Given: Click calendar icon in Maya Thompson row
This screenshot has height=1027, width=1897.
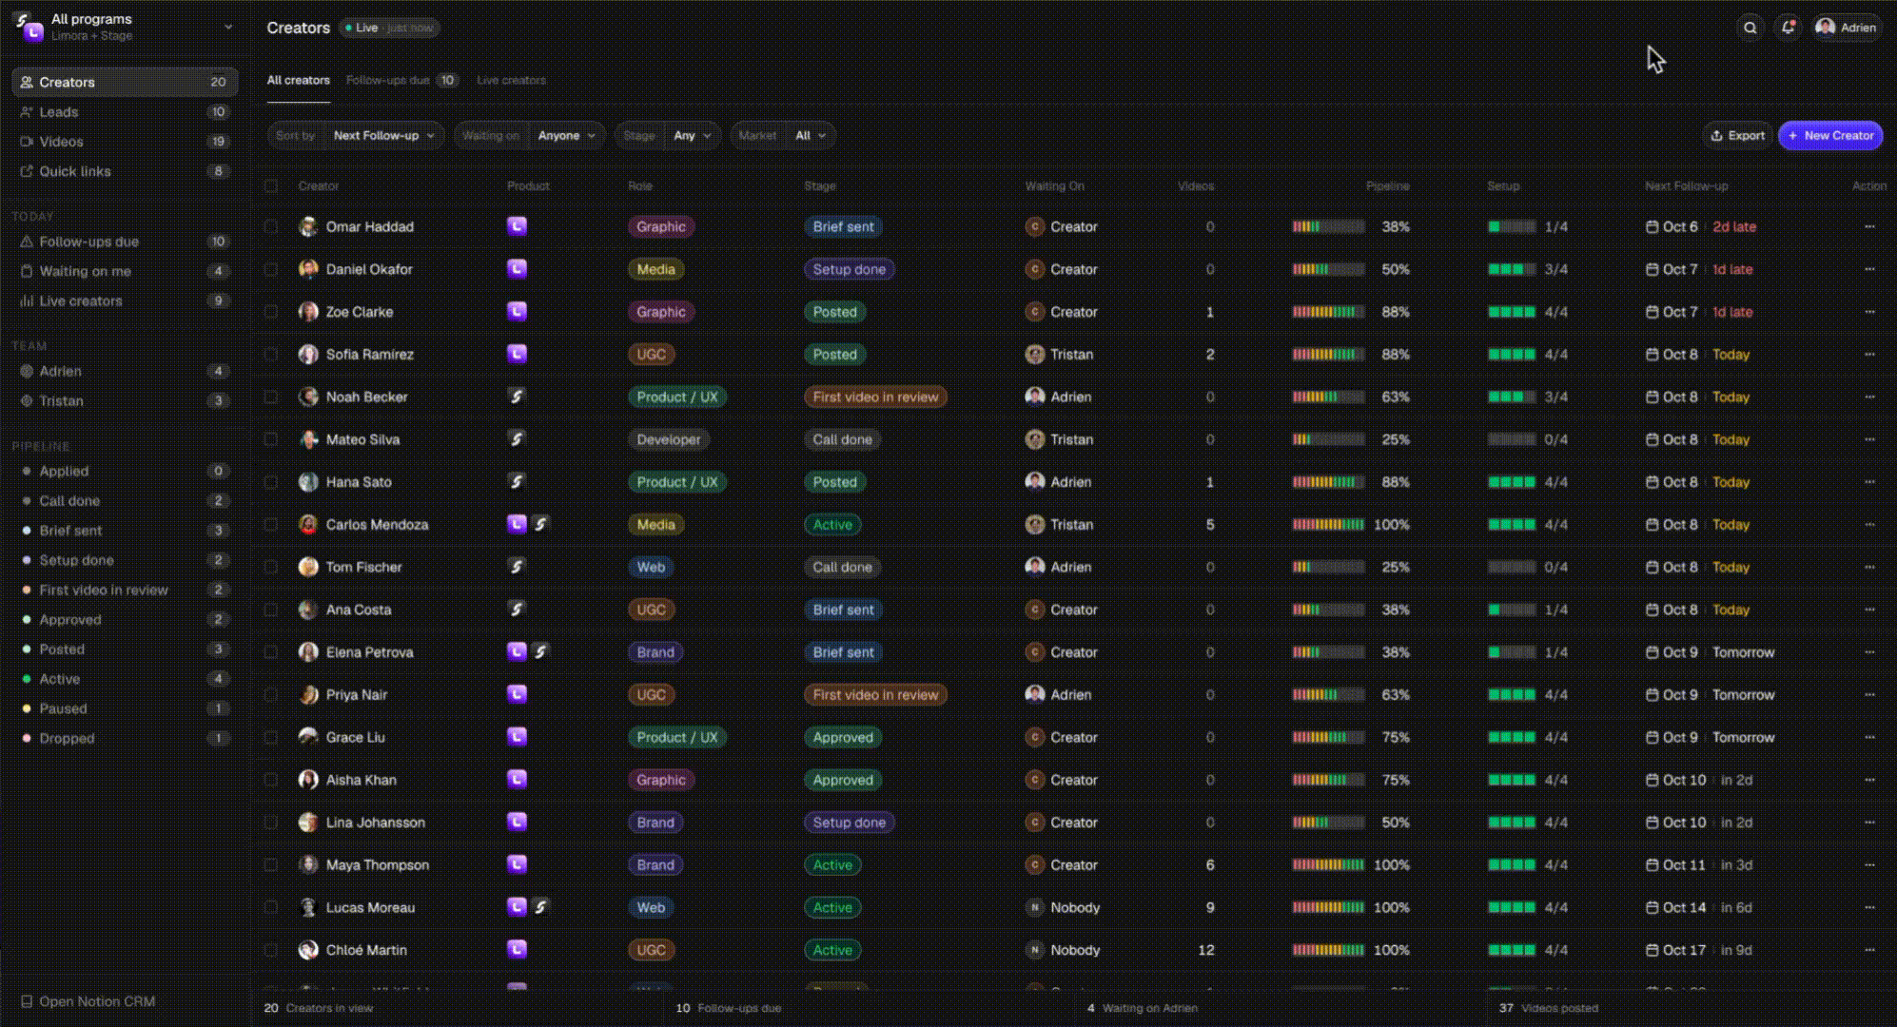Looking at the screenshot, I should tap(1653, 864).
